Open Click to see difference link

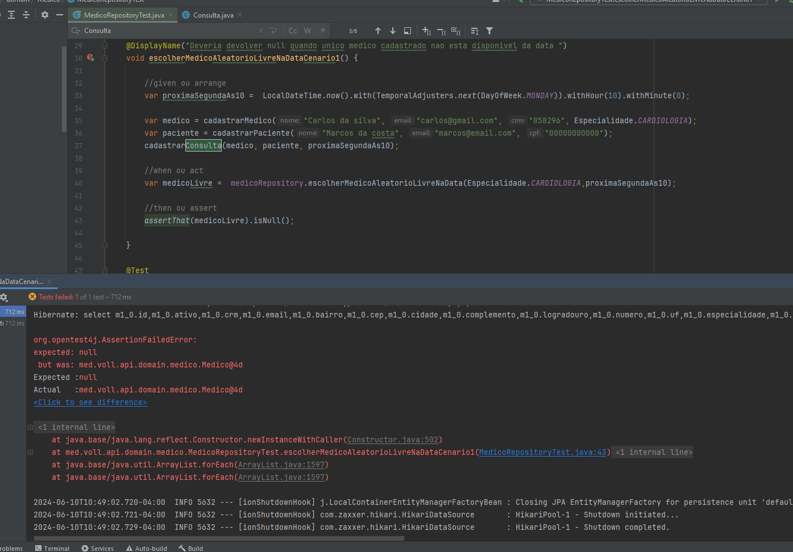tap(90, 402)
